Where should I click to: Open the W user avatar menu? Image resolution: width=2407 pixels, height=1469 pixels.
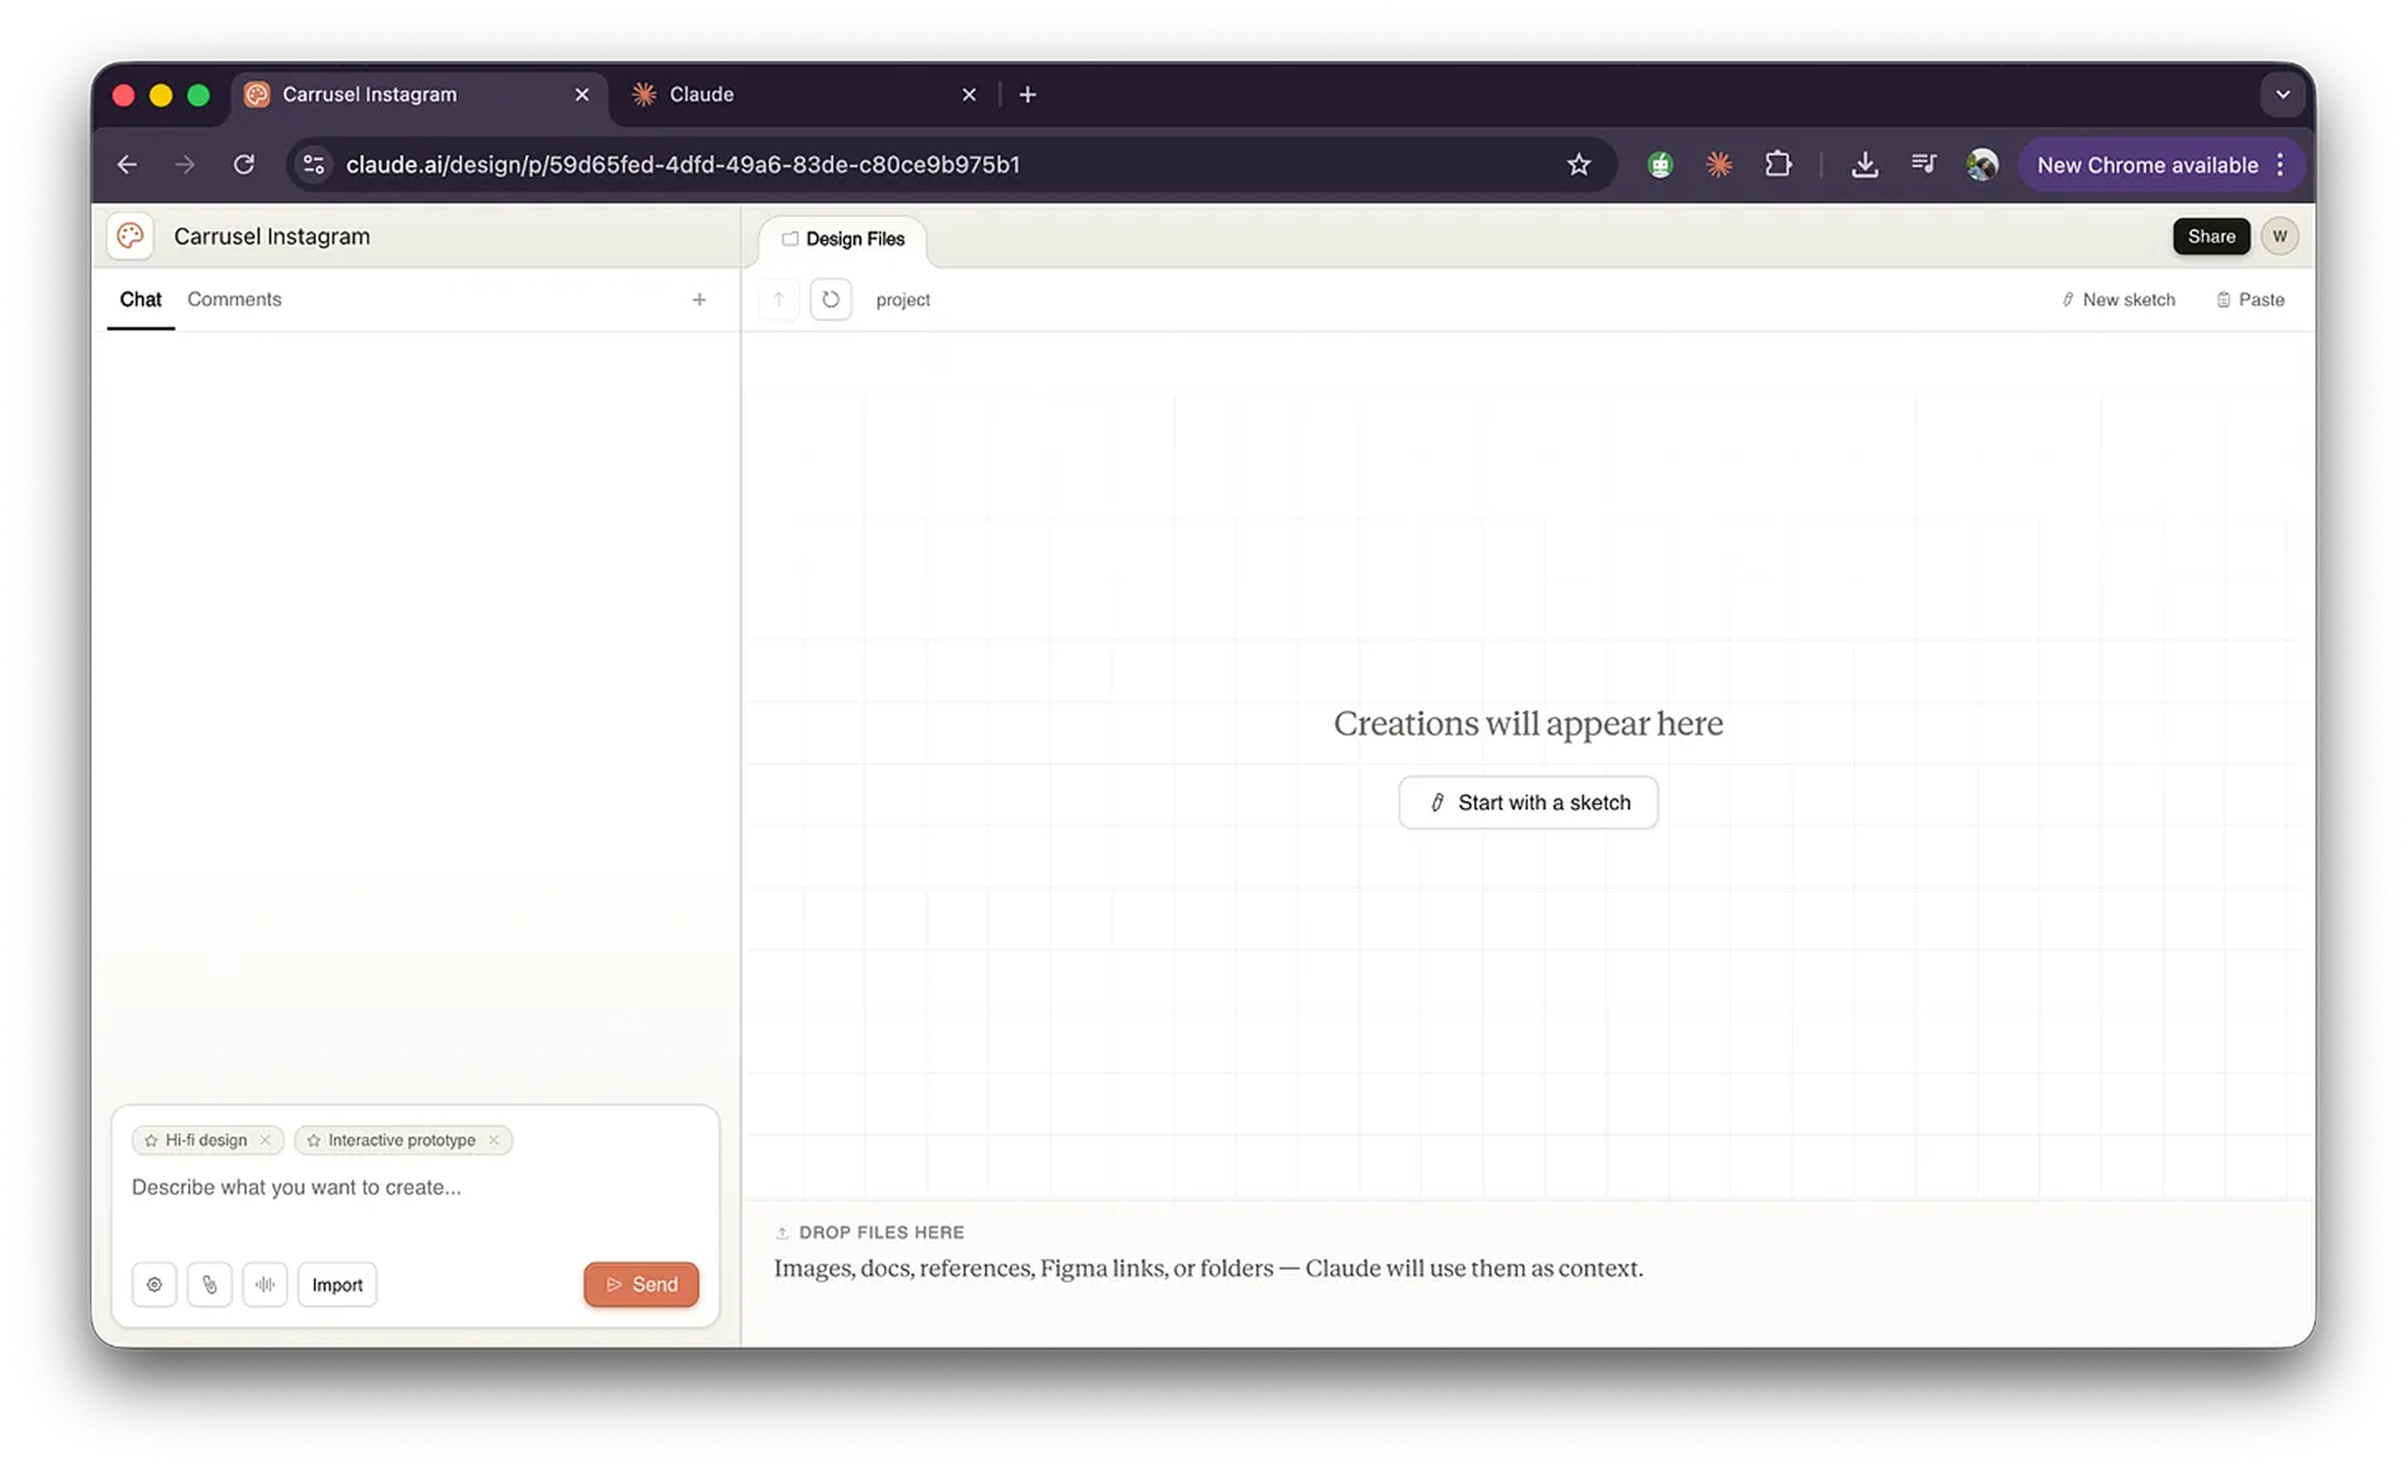pos(2279,236)
